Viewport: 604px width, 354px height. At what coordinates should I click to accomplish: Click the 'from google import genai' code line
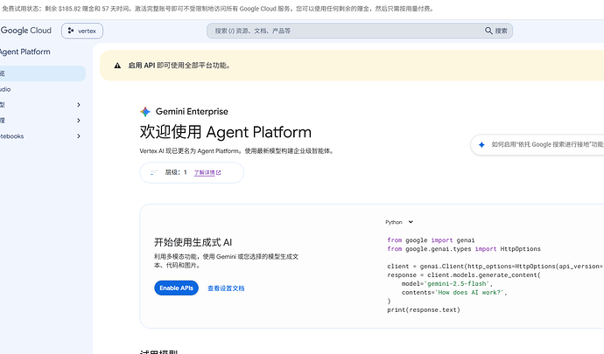[x=431, y=240]
